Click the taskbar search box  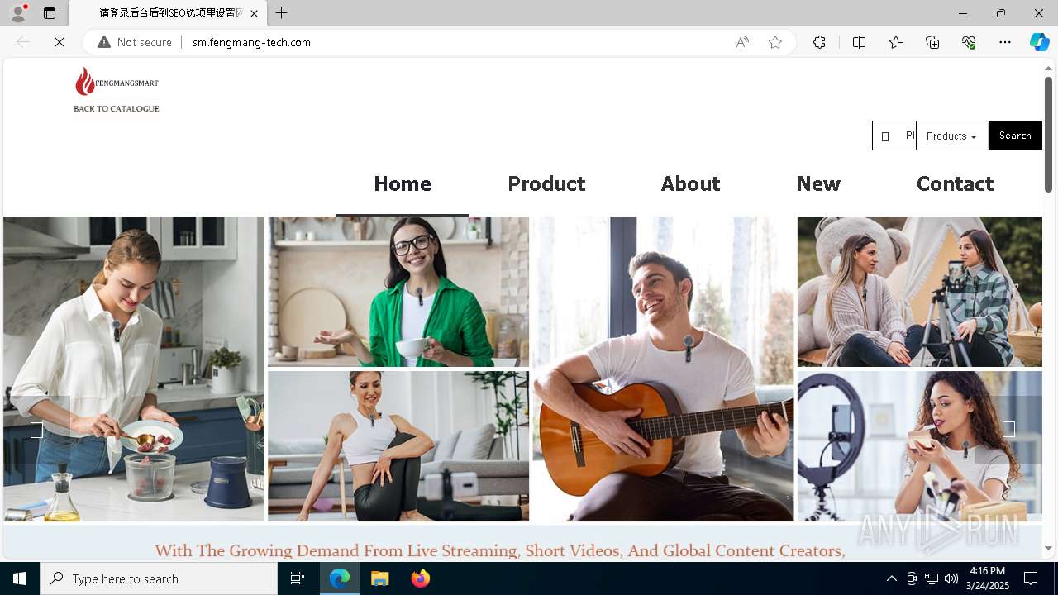pos(159,578)
